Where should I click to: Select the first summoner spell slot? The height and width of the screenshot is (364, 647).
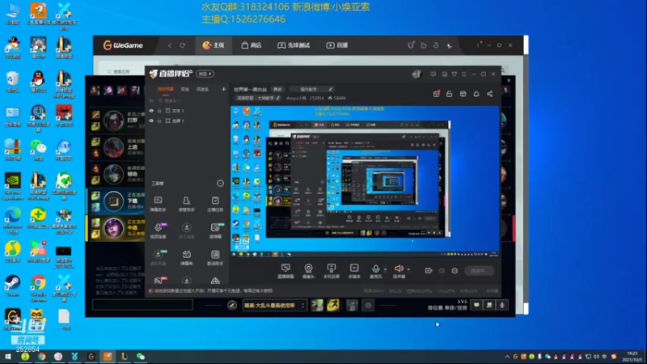point(317,306)
